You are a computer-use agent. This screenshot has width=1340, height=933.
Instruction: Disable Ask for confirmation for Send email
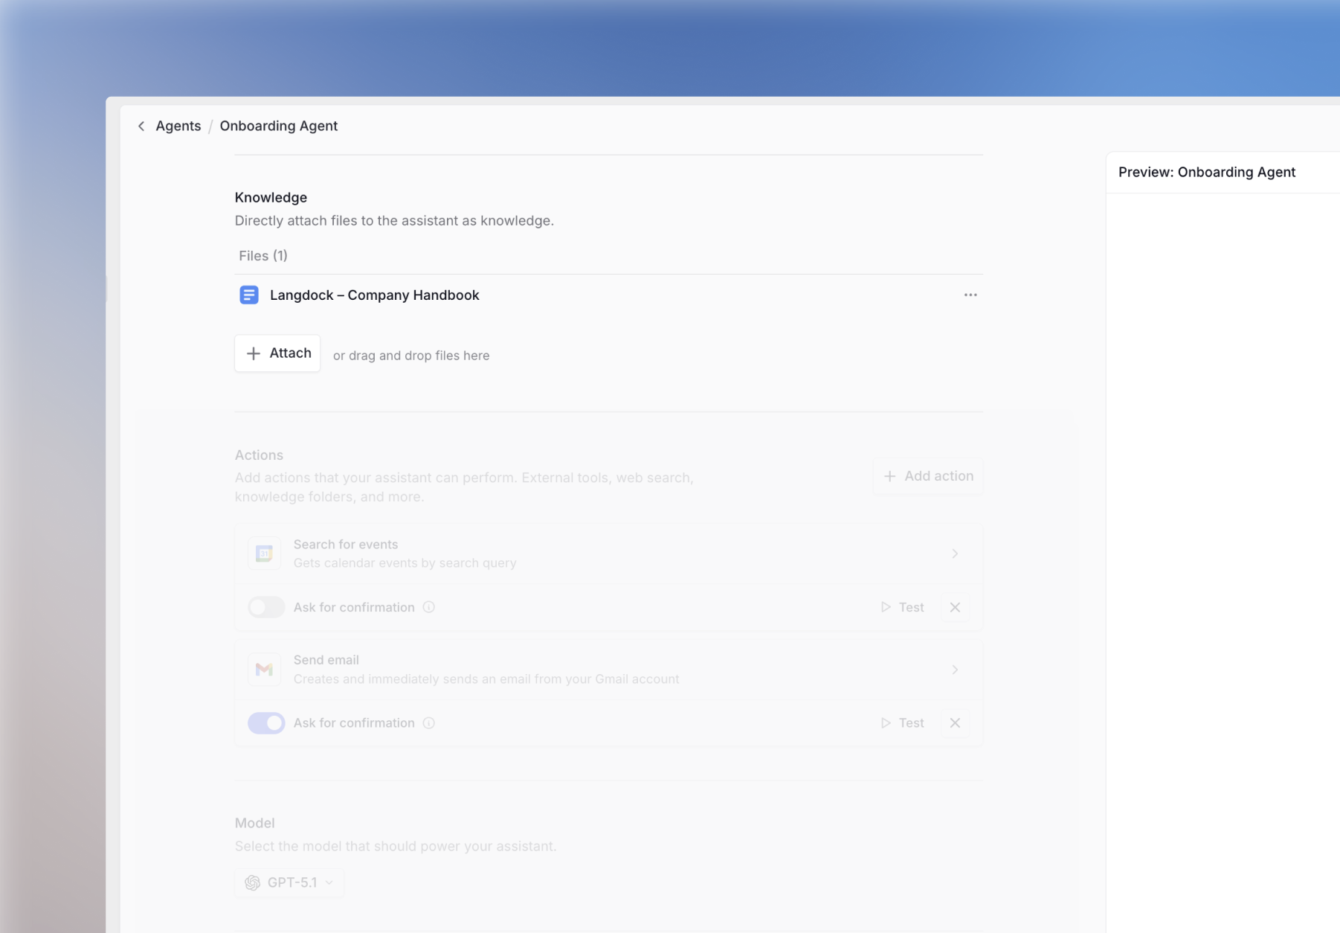point(265,722)
